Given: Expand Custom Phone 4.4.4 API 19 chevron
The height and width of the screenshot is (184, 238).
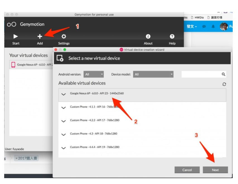Looking at the screenshot, I should [x=63, y=148].
